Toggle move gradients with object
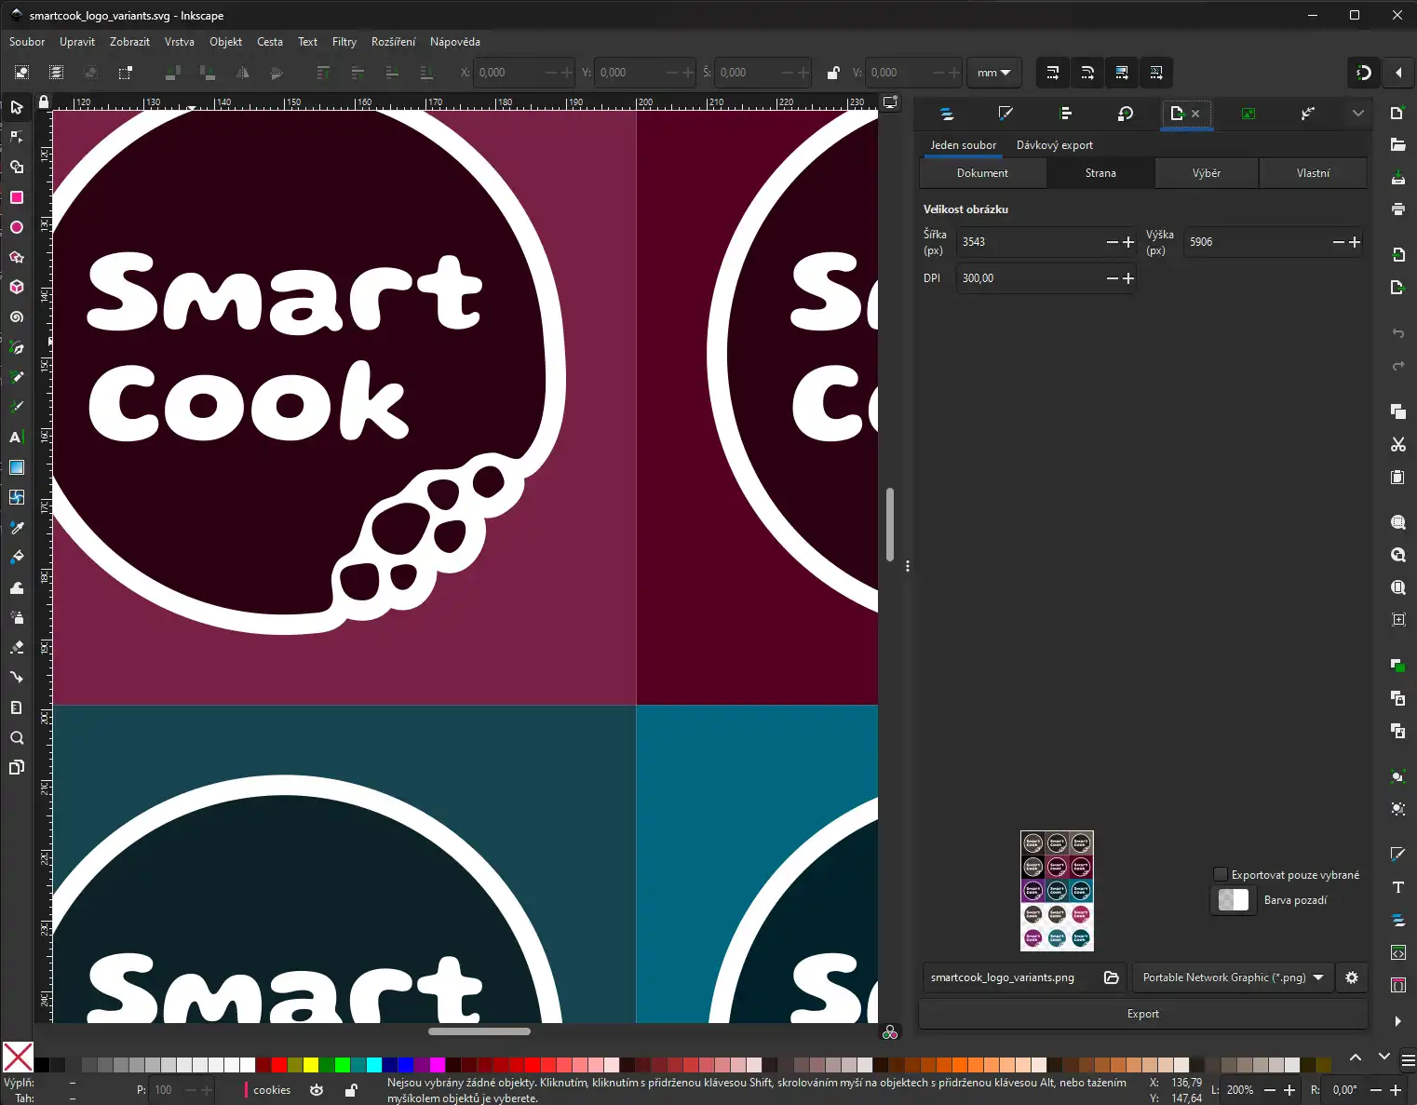 1121,73
